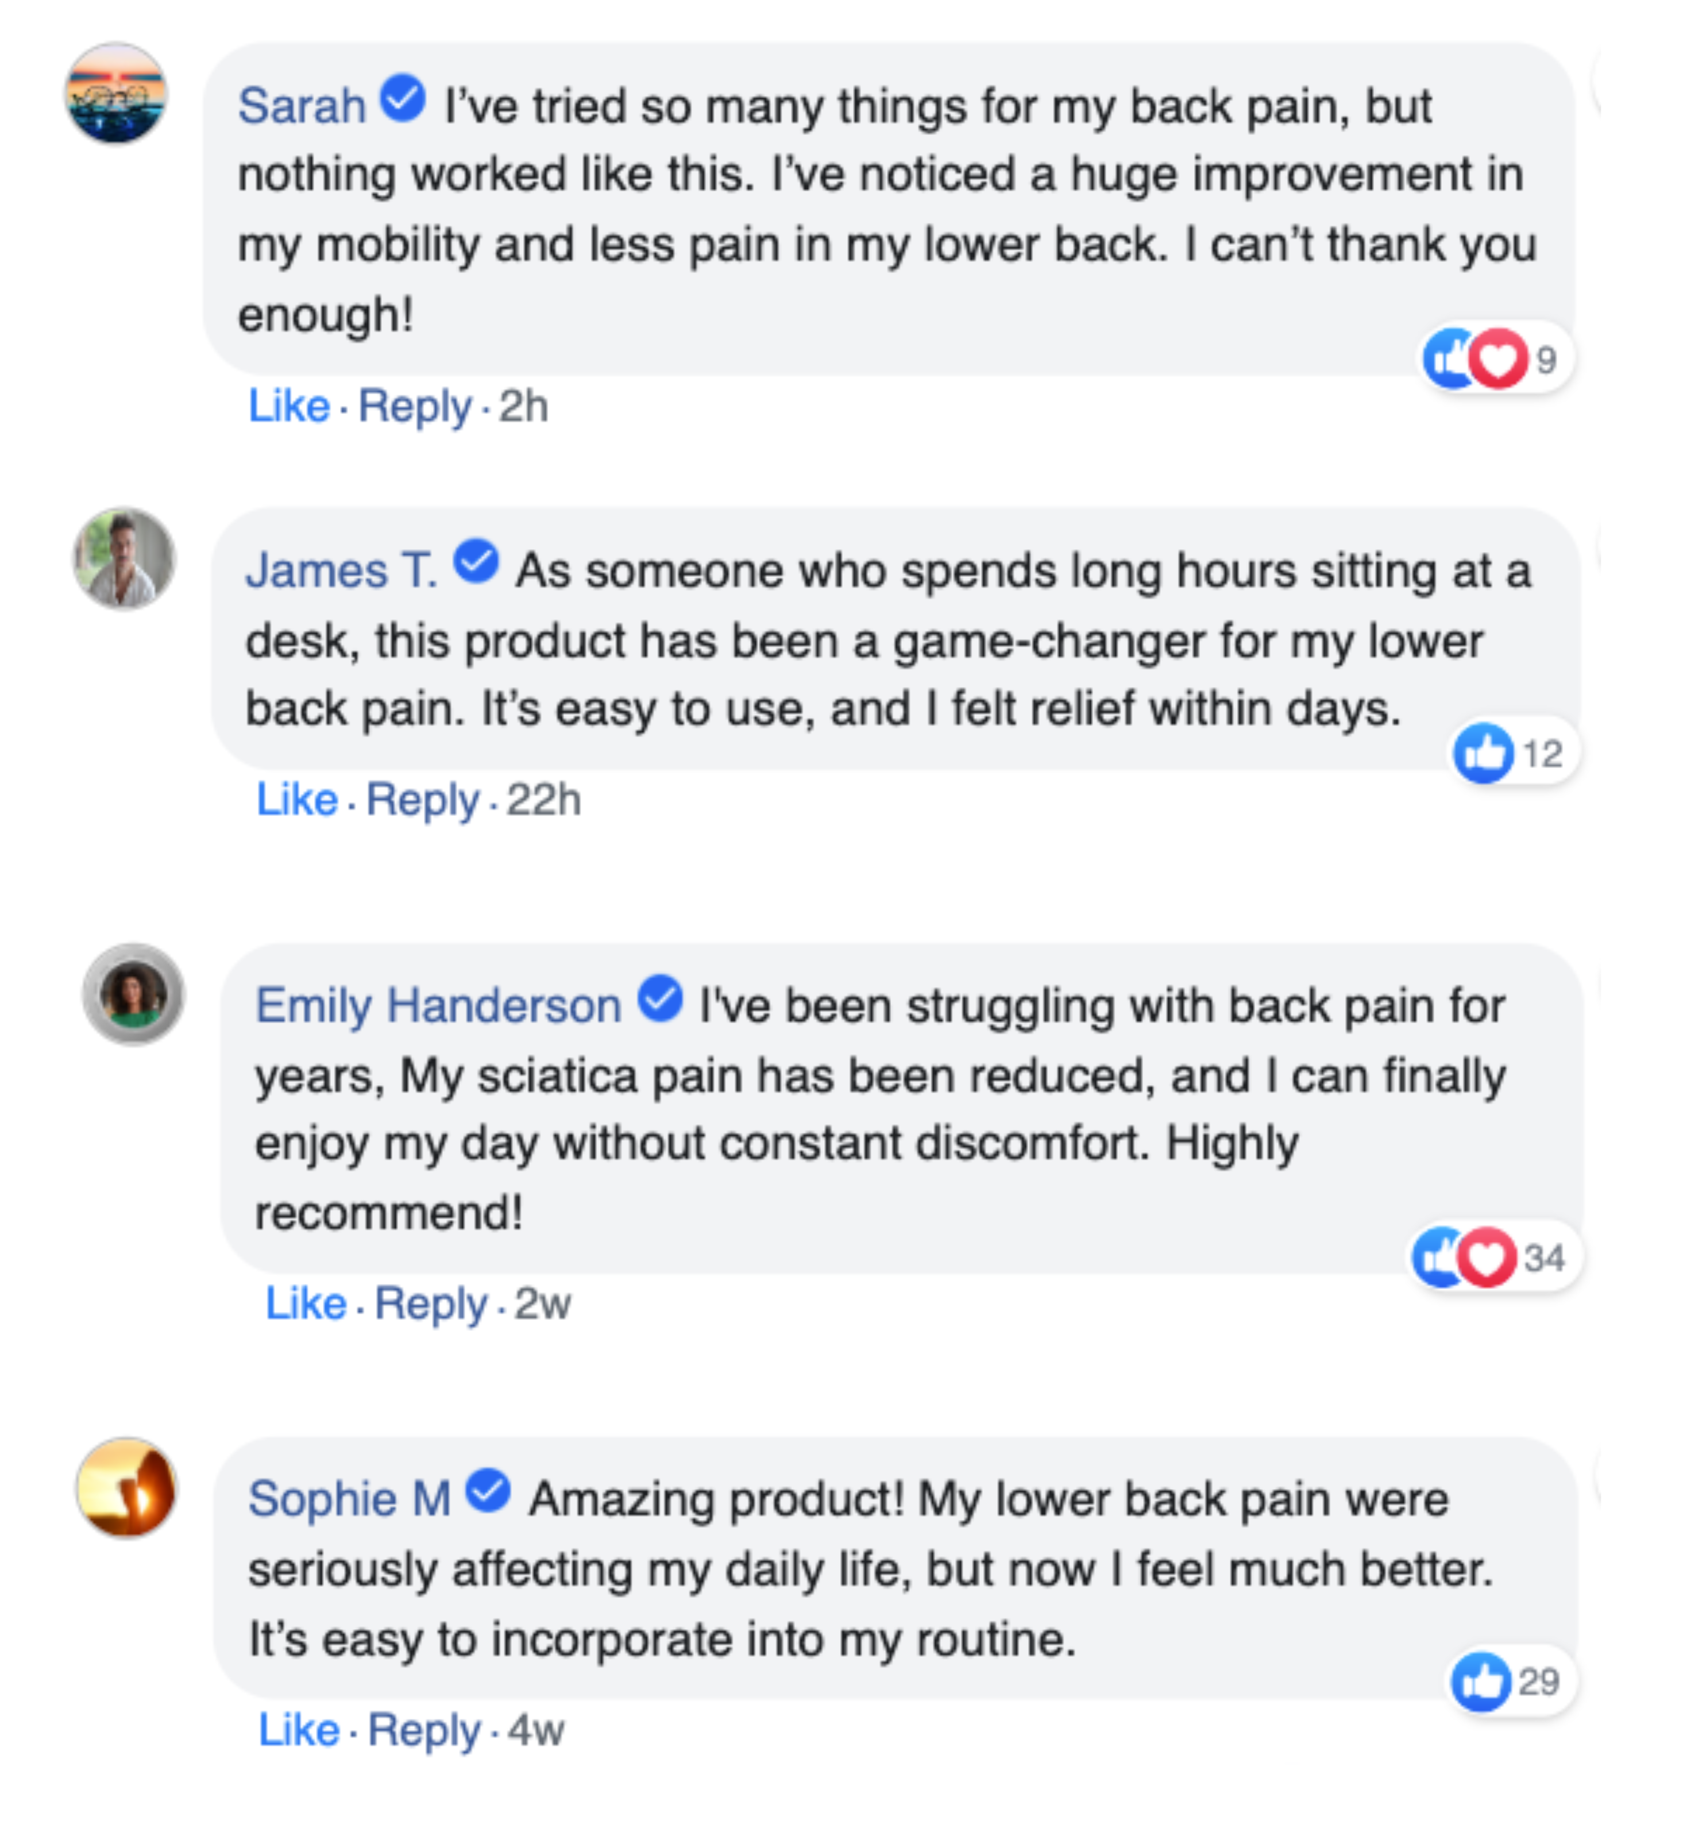
Task: Open Sarah's profile picture
Action: [116, 93]
